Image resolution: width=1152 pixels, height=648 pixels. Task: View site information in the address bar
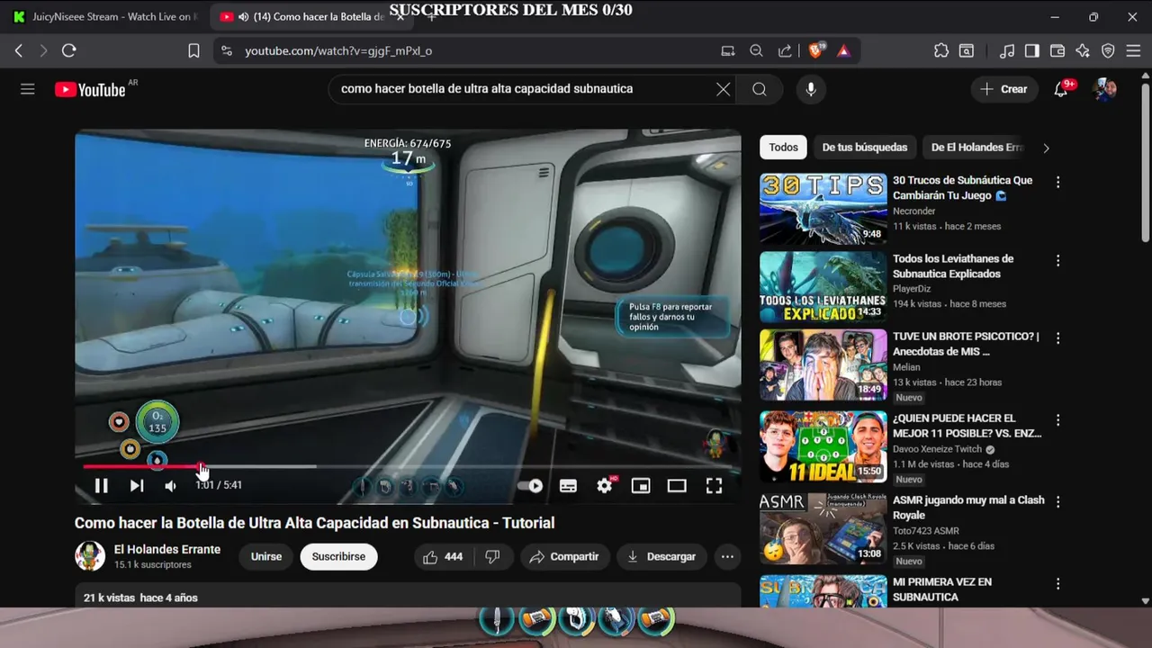tap(226, 51)
